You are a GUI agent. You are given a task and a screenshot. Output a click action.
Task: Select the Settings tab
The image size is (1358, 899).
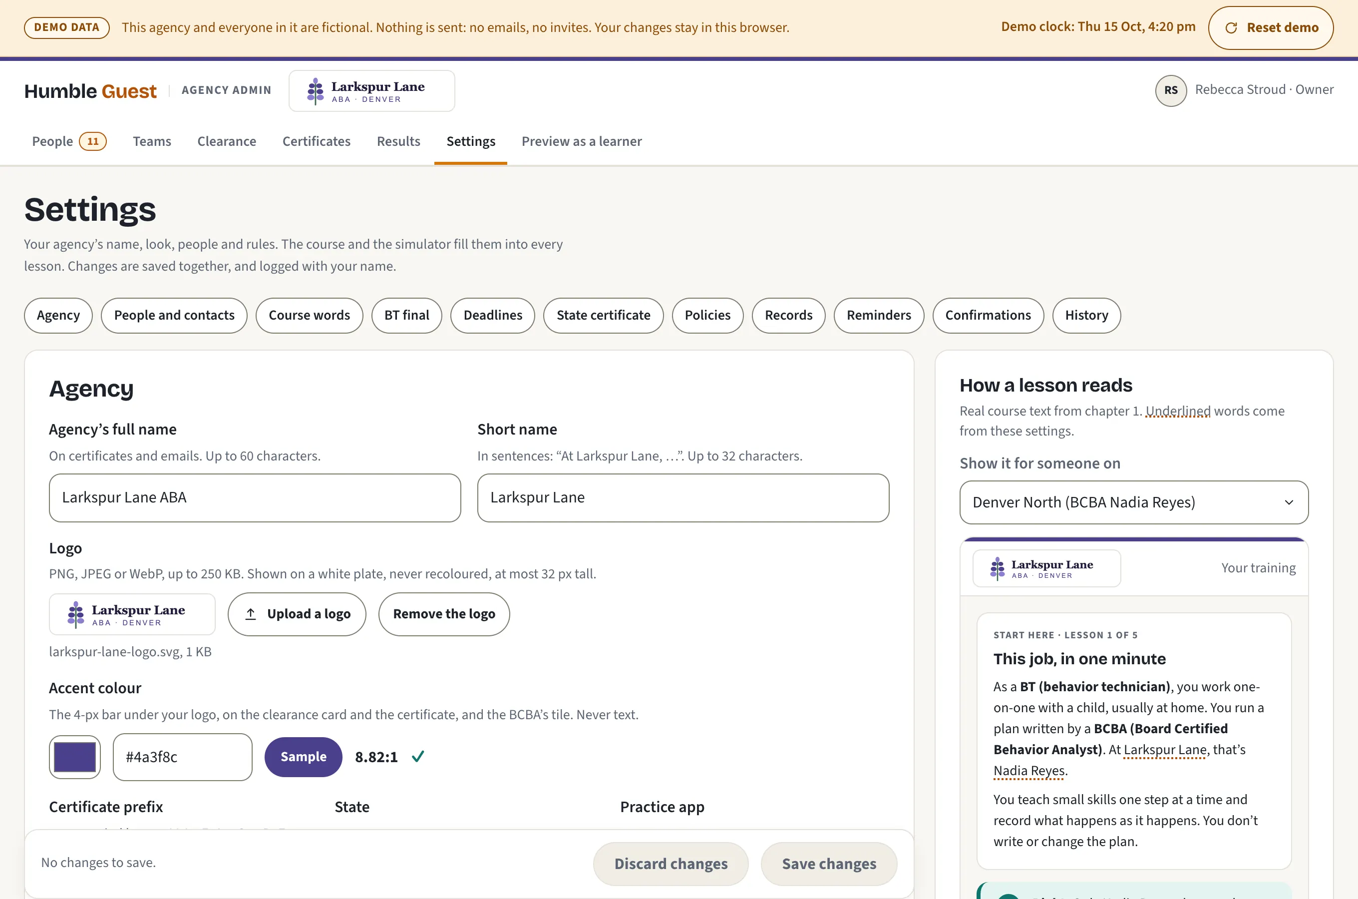tap(470, 141)
